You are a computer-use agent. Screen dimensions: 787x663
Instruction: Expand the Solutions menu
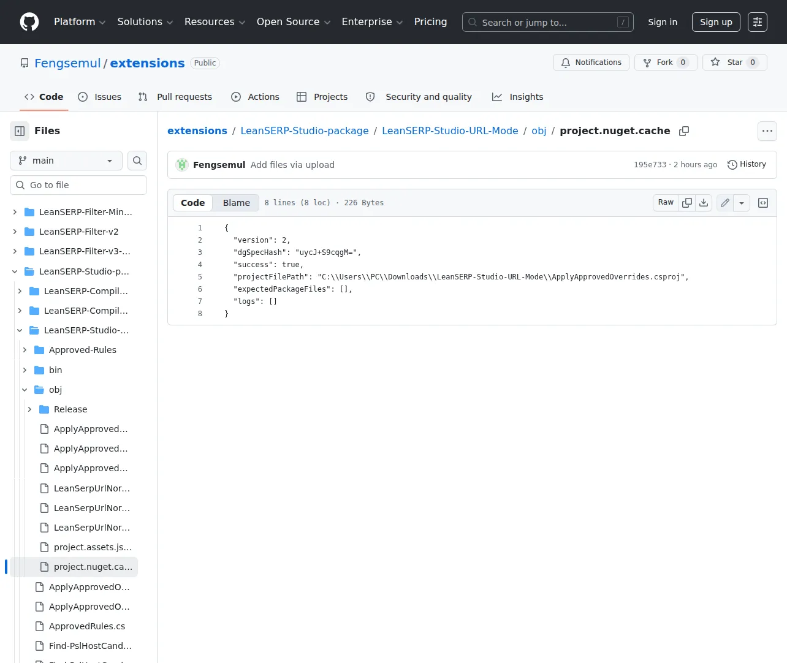(x=145, y=22)
